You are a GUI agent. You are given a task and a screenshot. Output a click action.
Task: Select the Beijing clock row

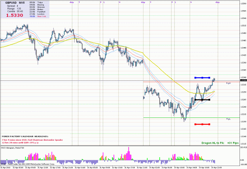[36, 5]
